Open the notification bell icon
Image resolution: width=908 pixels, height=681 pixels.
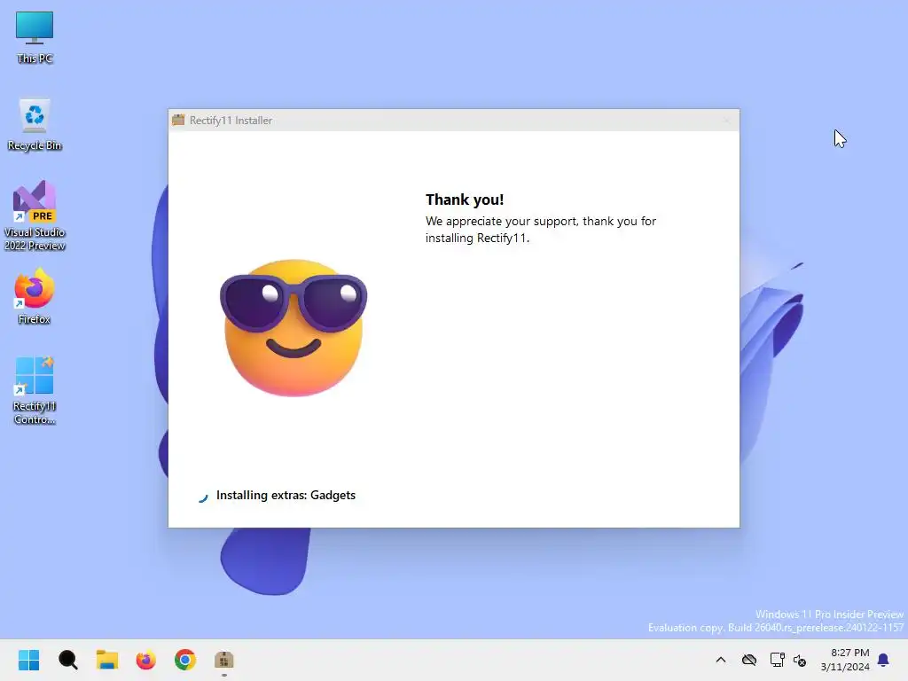tap(884, 660)
